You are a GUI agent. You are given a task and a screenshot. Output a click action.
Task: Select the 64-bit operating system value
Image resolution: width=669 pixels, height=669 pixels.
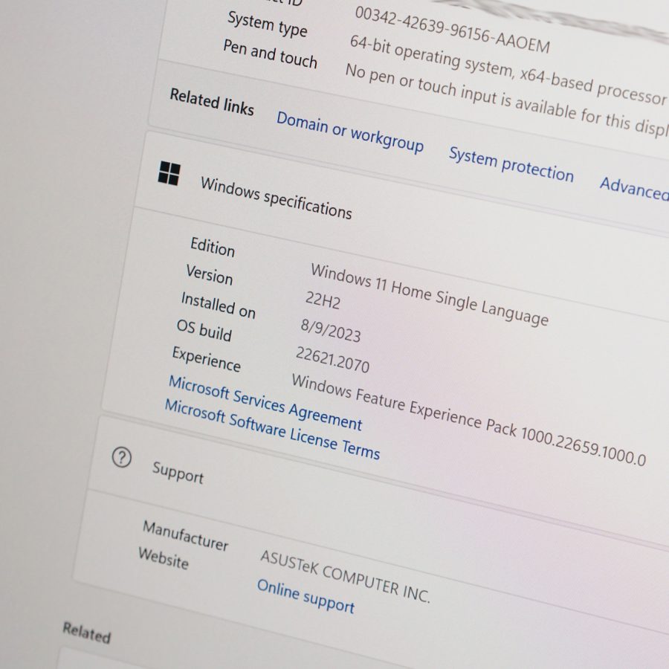tap(508, 70)
